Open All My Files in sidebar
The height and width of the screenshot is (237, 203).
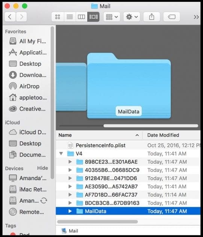27,41
